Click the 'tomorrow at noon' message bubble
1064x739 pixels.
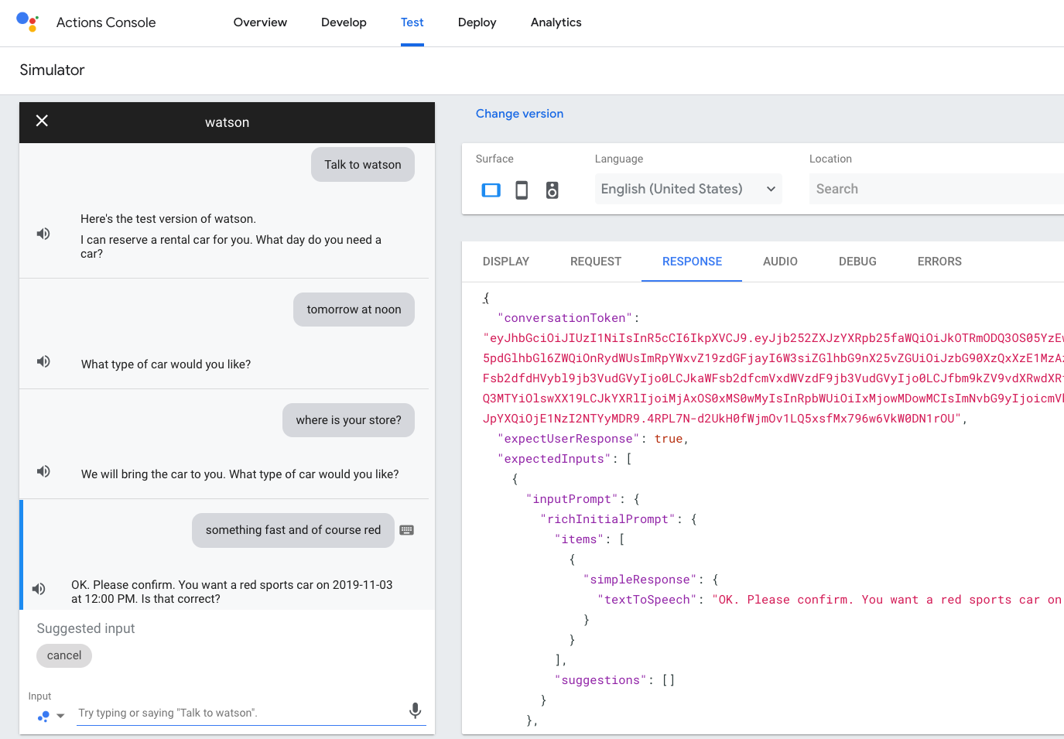pyautogui.click(x=354, y=310)
